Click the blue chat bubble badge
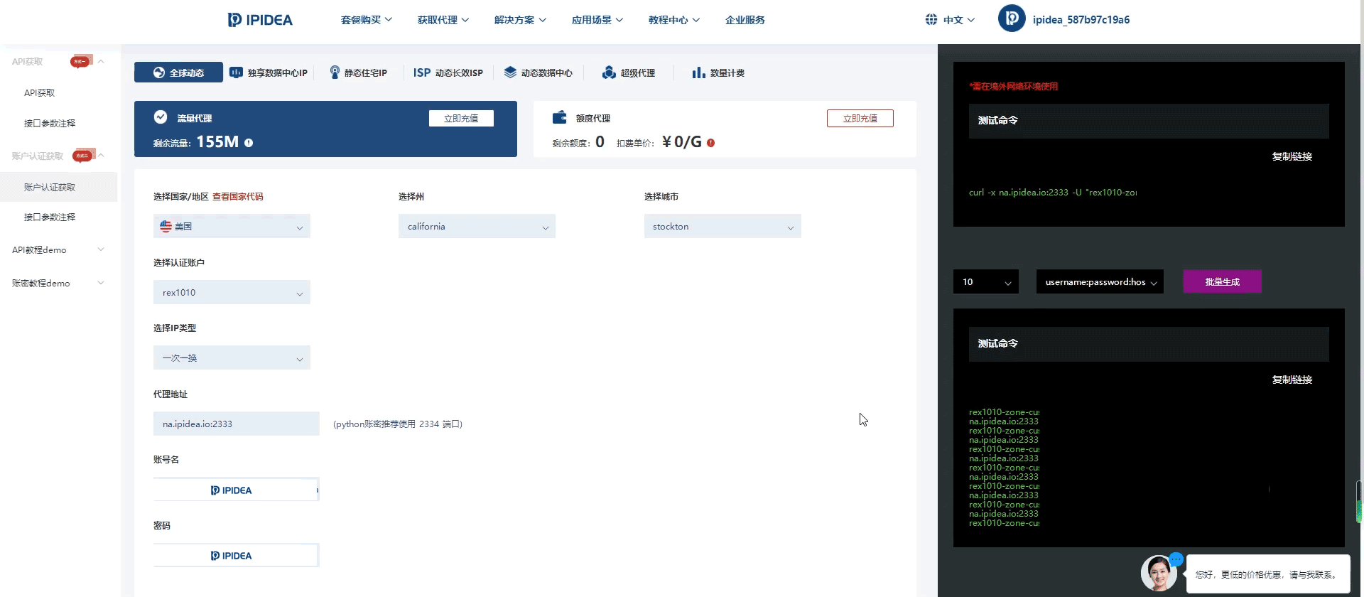Image resolution: width=1364 pixels, height=597 pixels. point(1176,559)
